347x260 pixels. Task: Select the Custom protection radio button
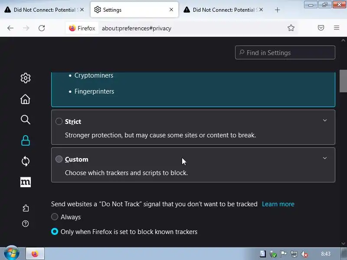[x=59, y=159]
